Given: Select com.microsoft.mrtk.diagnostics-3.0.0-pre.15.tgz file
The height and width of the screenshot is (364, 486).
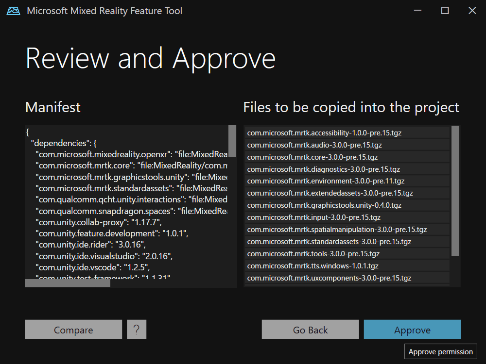Looking at the screenshot, I should pos(347,169).
